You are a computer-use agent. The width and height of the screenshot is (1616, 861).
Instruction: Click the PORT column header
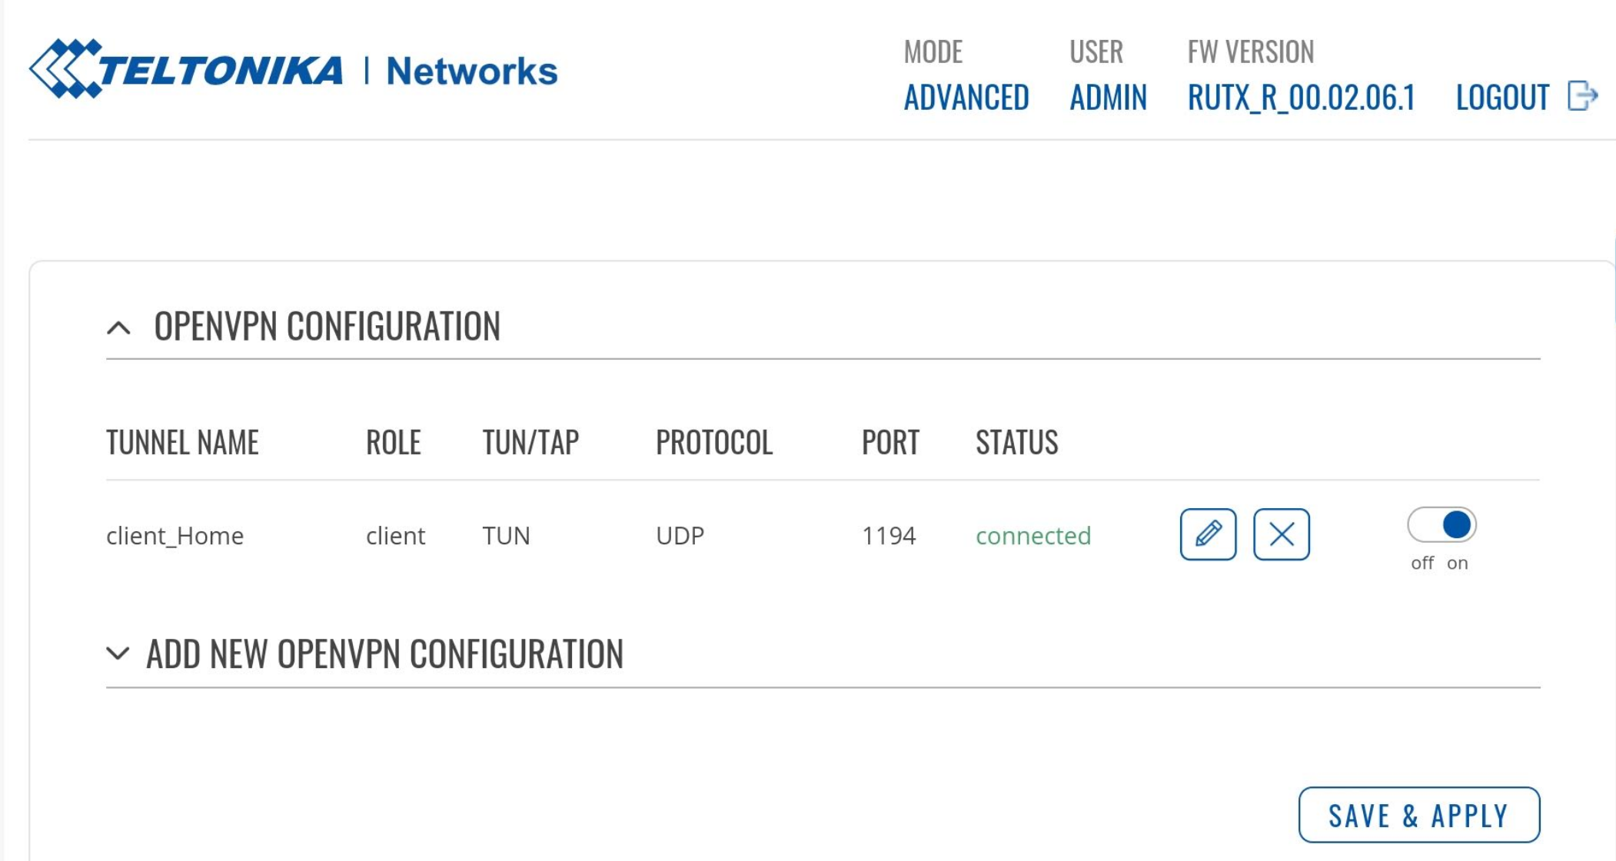tap(890, 443)
